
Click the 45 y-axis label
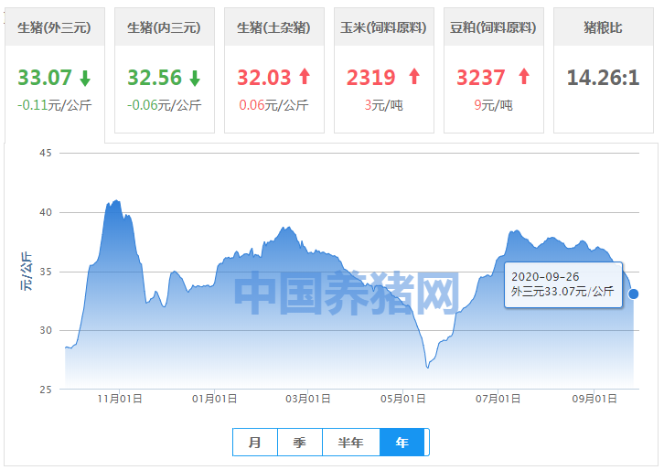click(46, 153)
